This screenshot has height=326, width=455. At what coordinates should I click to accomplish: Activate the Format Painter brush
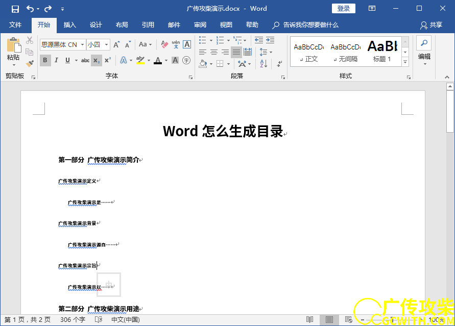[x=29, y=63]
